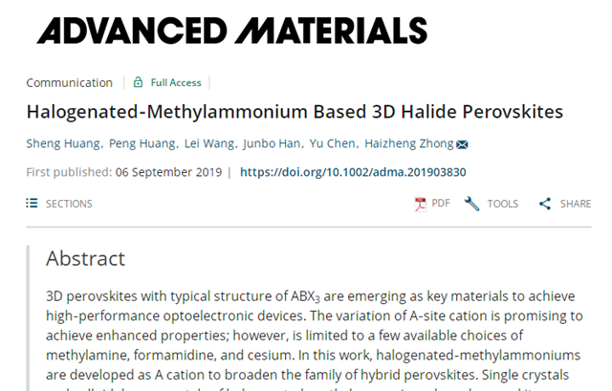Click the Communication article type label

click(69, 83)
